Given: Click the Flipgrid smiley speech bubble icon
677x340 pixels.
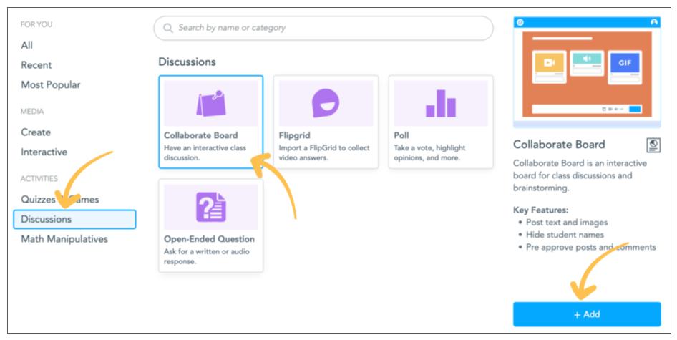Looking at the screenshot, I should 326,105.
